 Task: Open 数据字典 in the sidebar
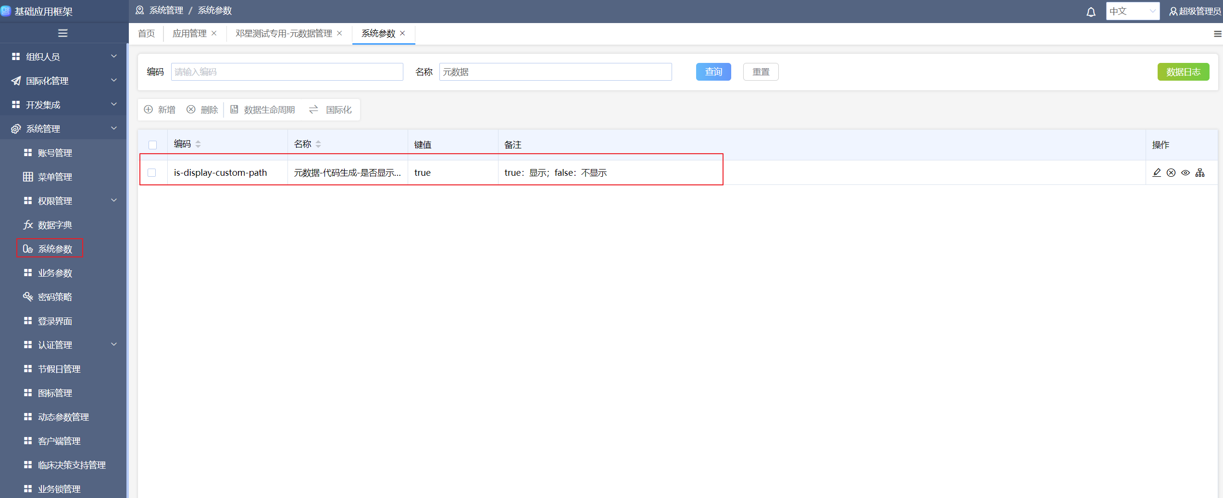tap(55, 225)
